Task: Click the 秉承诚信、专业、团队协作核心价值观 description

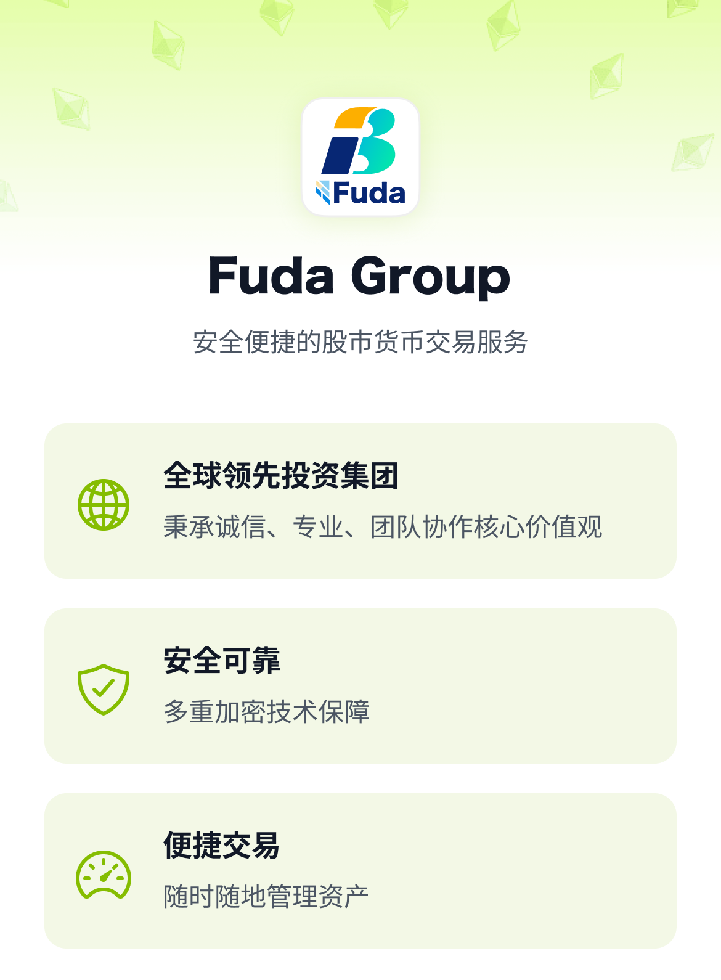Action: point(383,527)
